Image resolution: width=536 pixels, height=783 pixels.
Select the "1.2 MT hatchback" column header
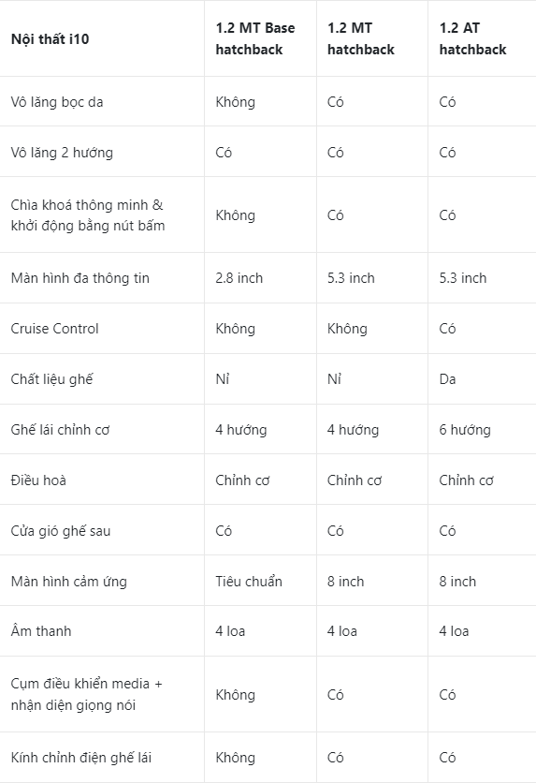point(360,38)
